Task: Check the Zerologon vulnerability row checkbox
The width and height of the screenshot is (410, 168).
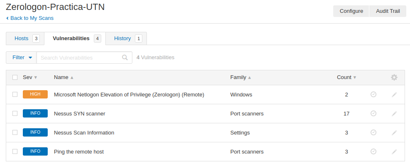Action: click(x=15, y=94)
